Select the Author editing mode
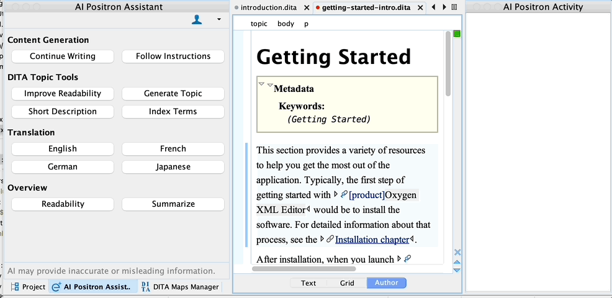 coord(386,283)
